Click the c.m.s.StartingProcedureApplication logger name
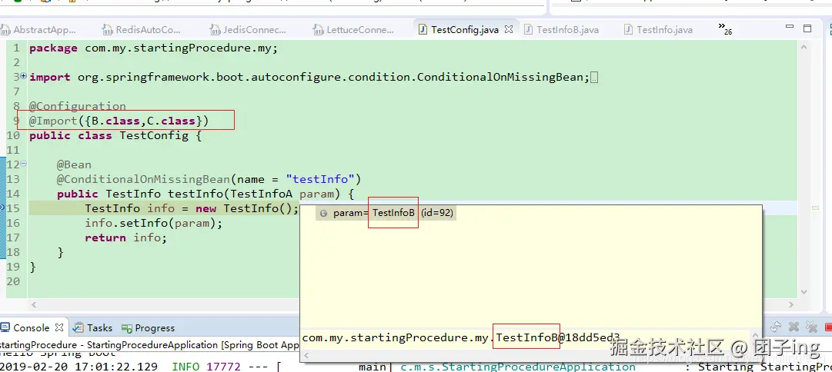The height and width of the screenshot is (372, 832). (518, 367)
